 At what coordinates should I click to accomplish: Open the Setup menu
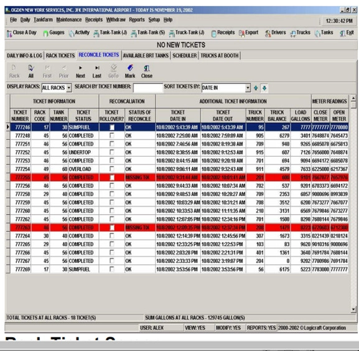coord(154,20)
